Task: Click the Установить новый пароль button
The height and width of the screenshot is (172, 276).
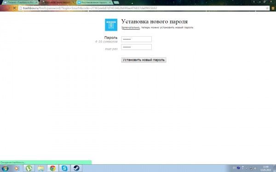Action: click(144, 60)
